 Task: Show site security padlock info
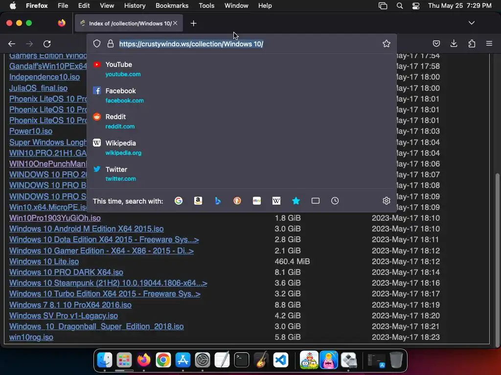click(x=111, y=43)
